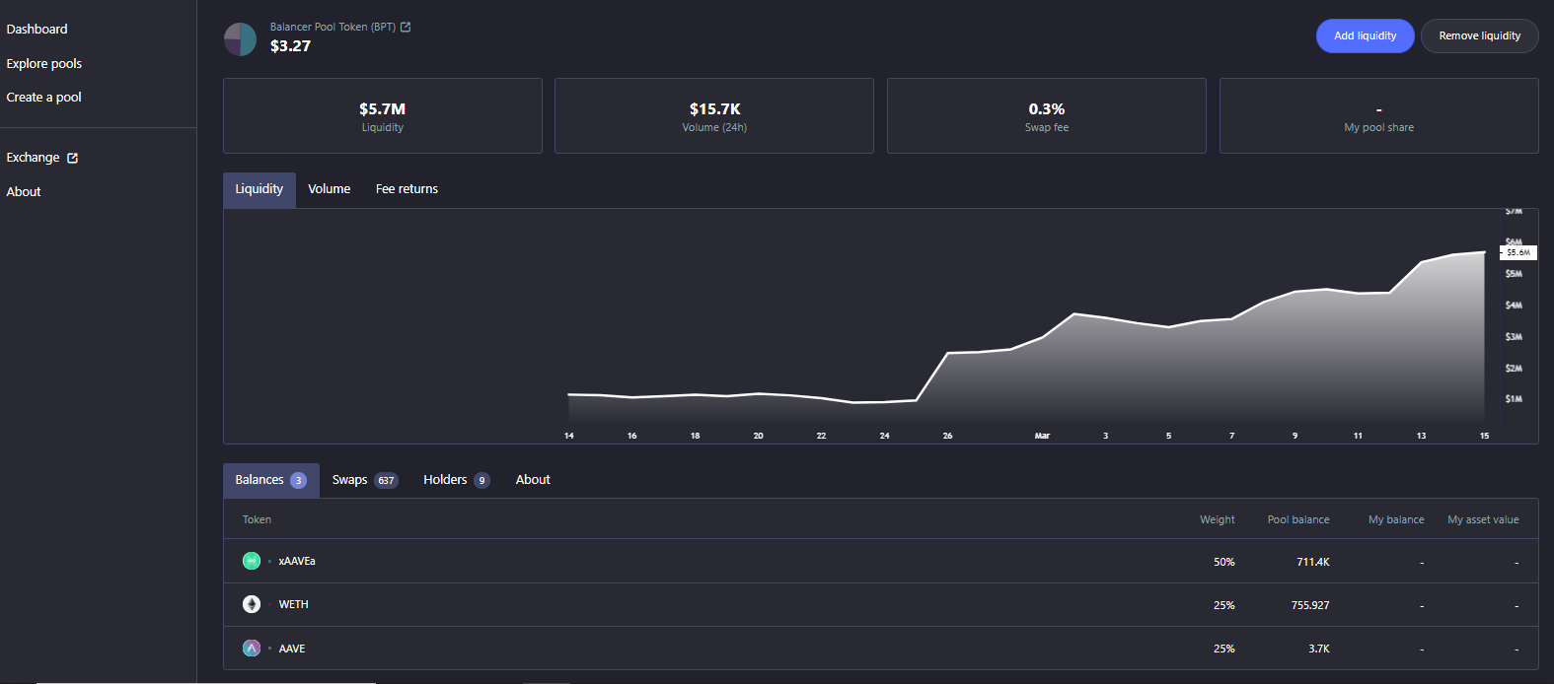Click the 755.927 pool balance value

1310,605
